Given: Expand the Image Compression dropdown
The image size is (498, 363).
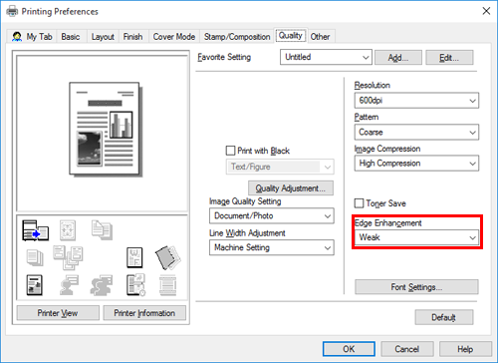Looking at the screenshot, I should click(x=416, y=164).
